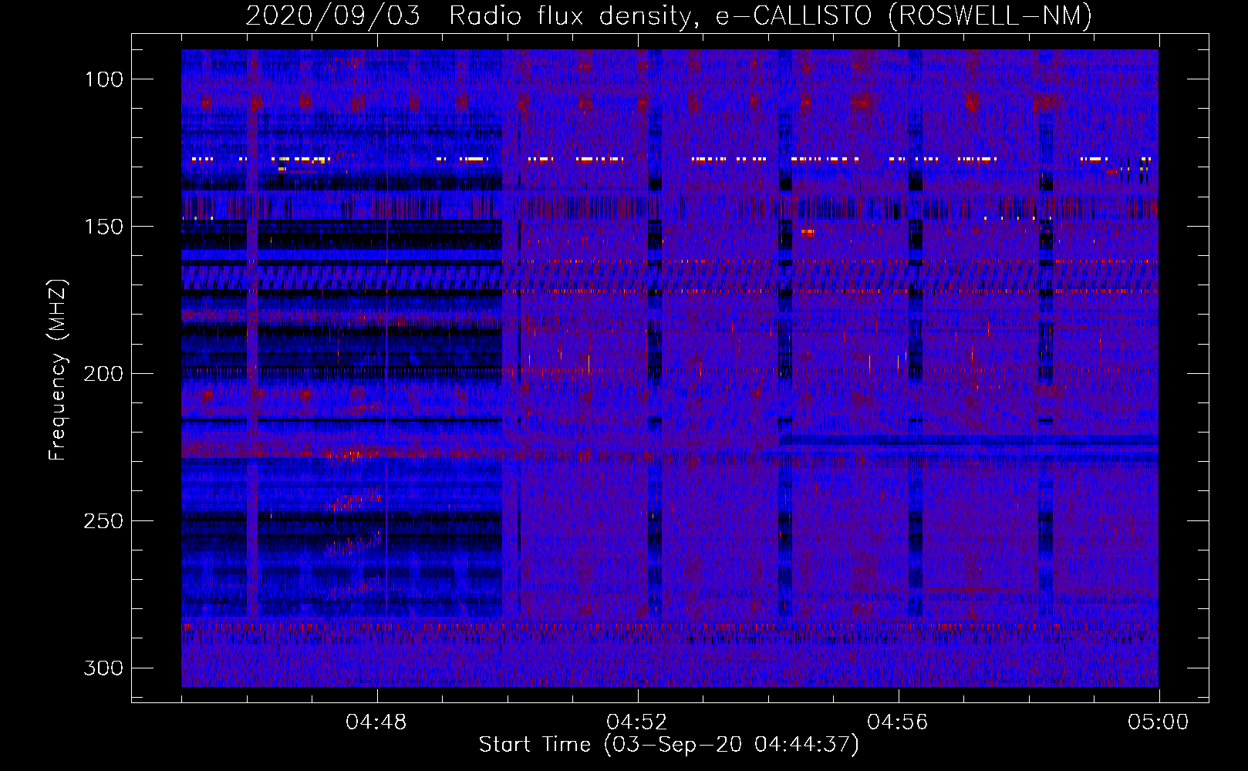Click the 'Start Time (03-Sep-20 04:44:37)' label
Screen dimensions: 1248x771
[x=669, y=745]
